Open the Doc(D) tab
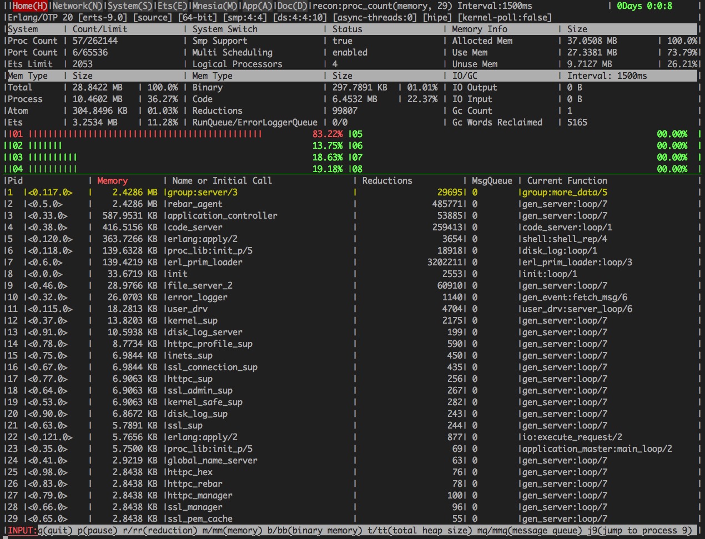Screen dimensions: 705x539 pyautogui.click(x=292, y=6)
